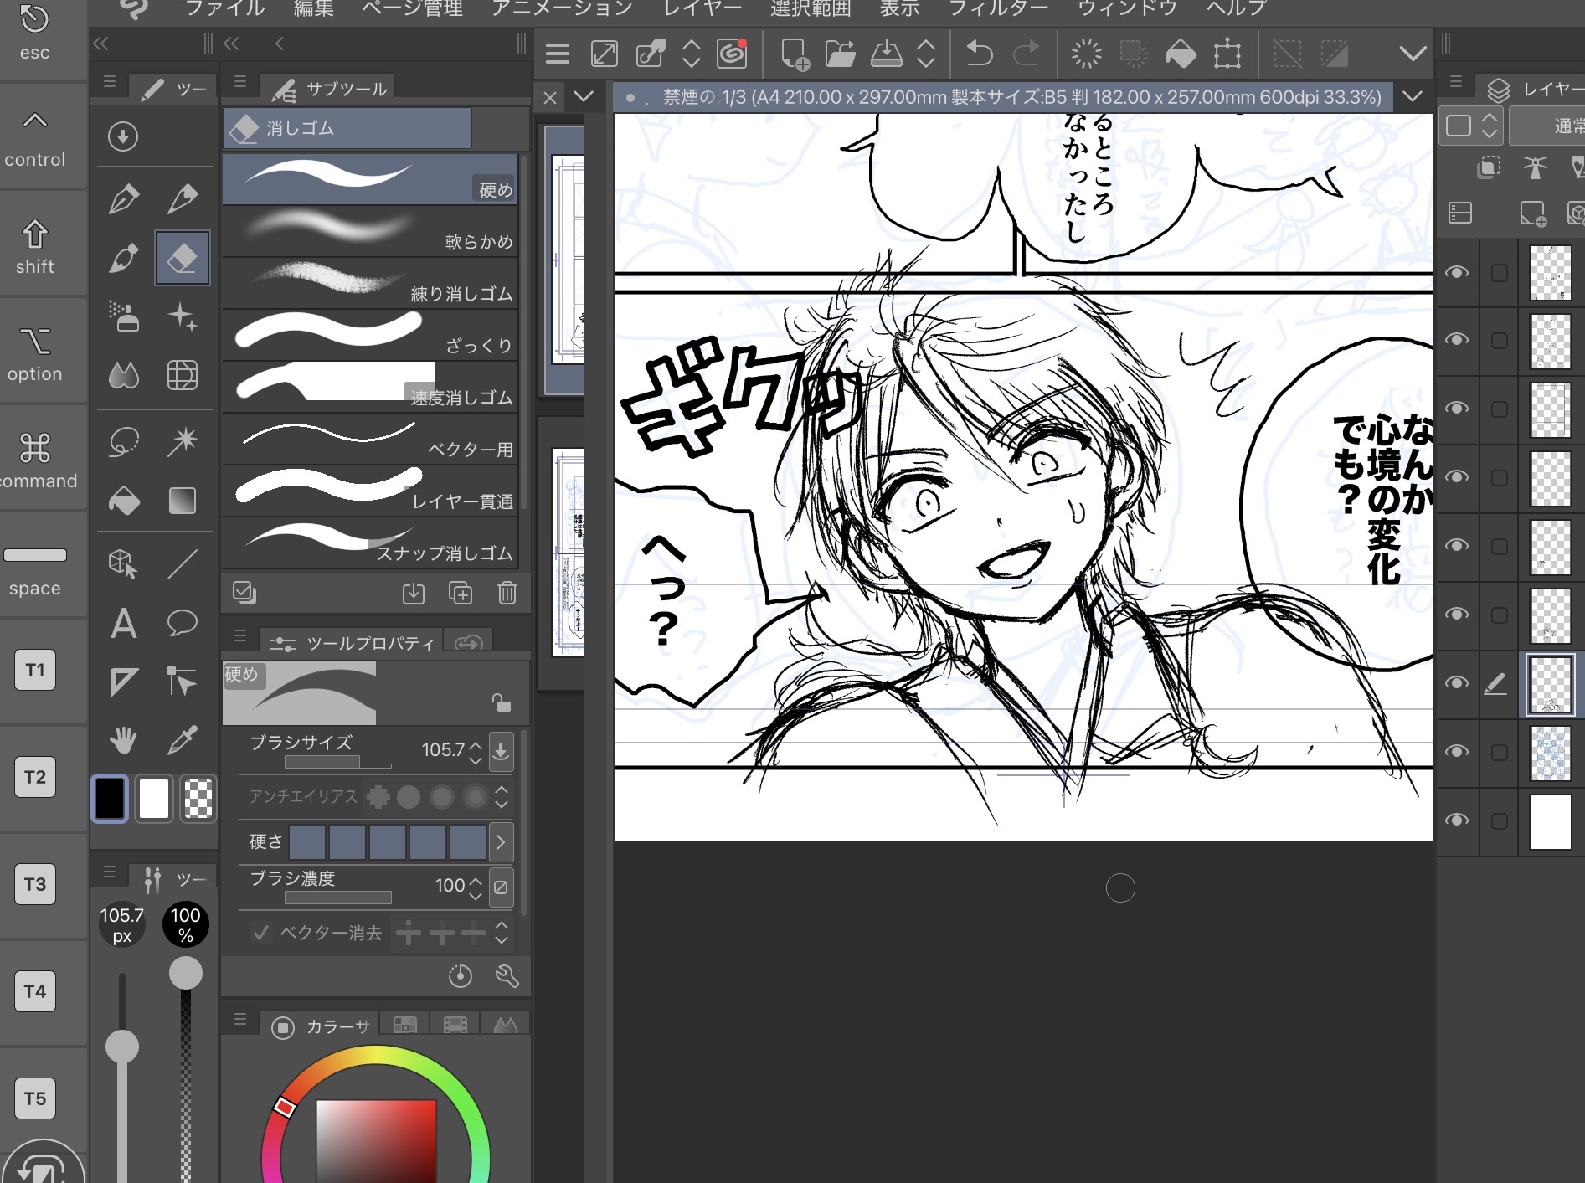This screenshot has height=1183, width=1585.
Task: Select the 3D object operation tool
Action: (124, 563)
